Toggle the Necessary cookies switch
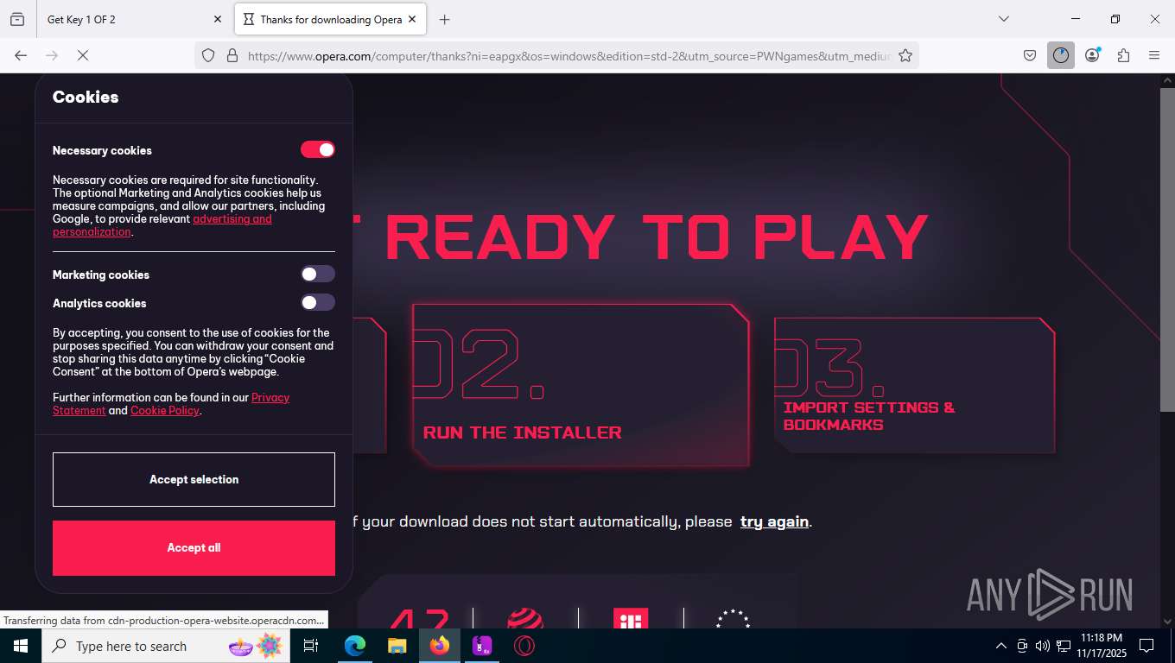 [x=318, y=150]
